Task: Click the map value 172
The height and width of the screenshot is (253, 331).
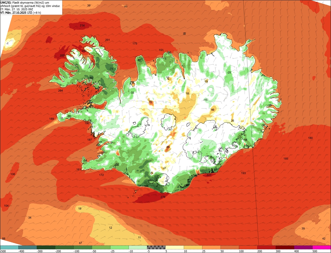Action: coord(101,175)
